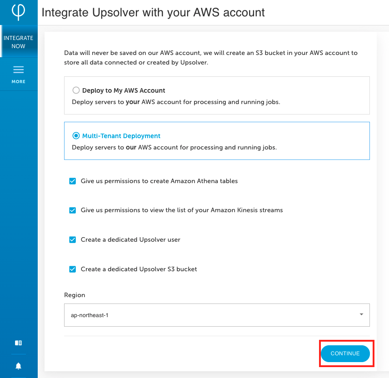
Task: Click the Region dropdown arrow
Action: click(361, 314)
